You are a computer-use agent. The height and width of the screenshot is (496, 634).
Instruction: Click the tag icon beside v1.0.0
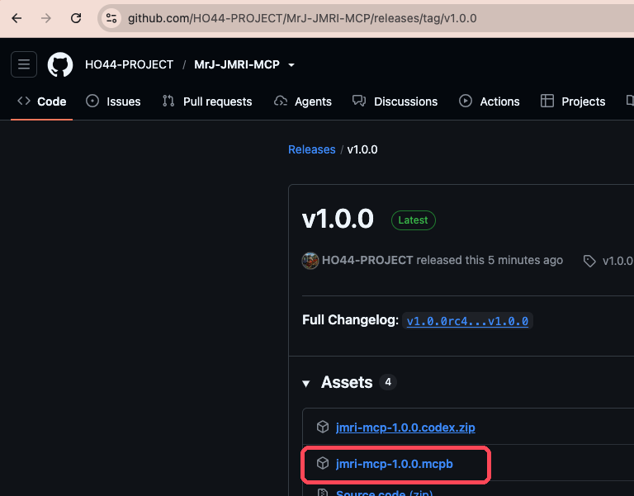point(589,261)
